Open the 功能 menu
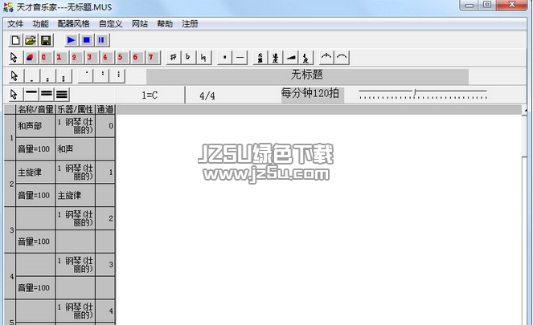 point(40,24)
